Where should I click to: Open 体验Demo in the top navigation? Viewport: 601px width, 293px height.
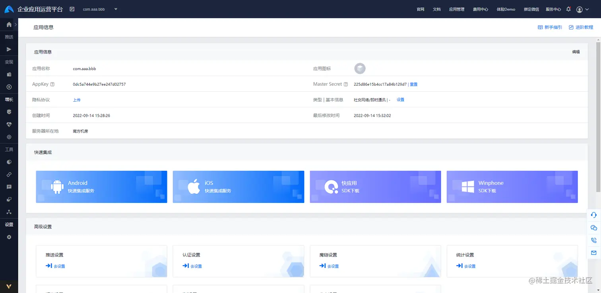[506, 10]
